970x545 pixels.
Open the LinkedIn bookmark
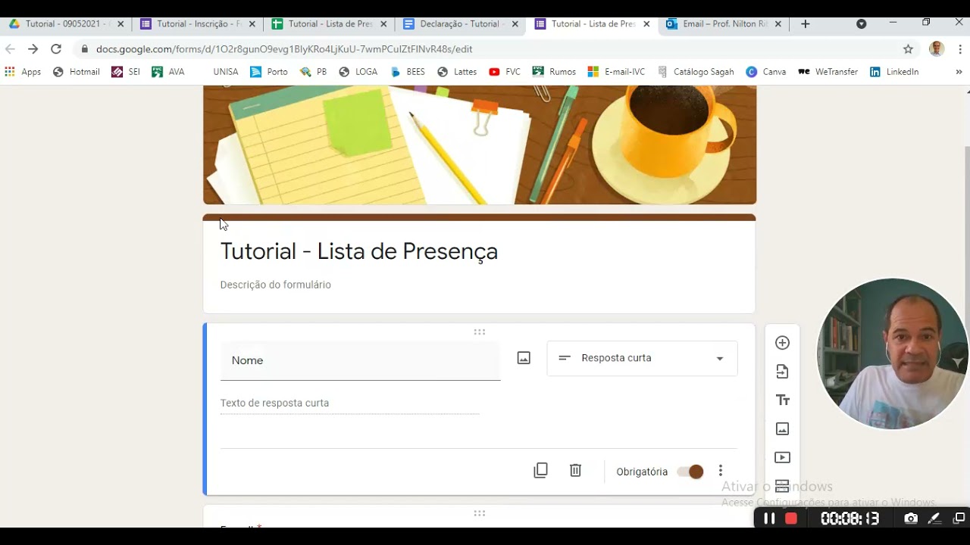click(x=894, y=72)
